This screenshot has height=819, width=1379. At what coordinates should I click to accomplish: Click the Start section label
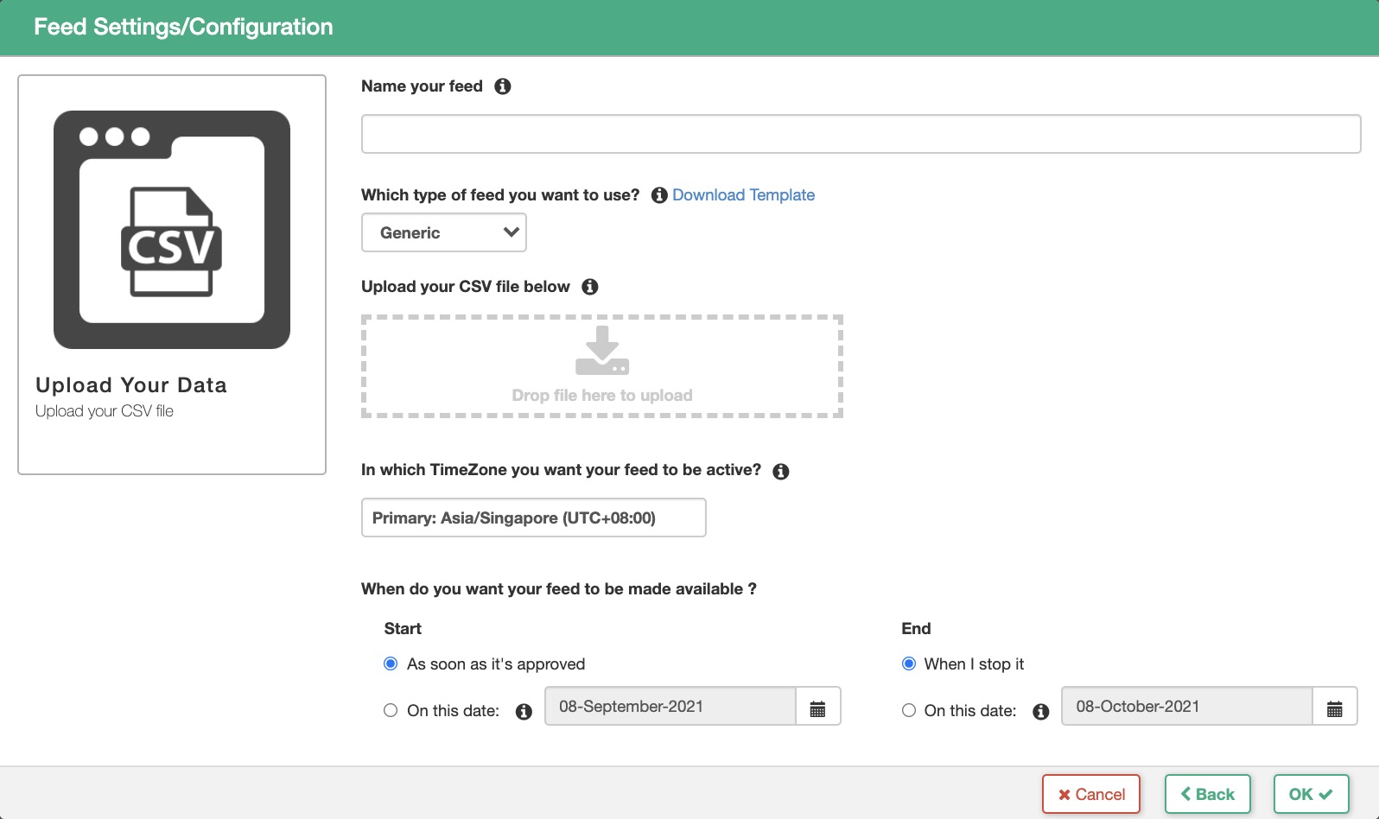pyautogui.click(x=403, y=629)
